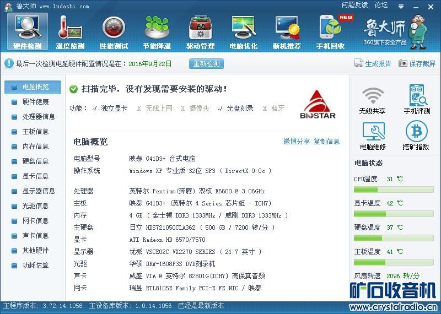Open the 论坛 forum link
The width and height of the screenshot is (441, 314).
tap(381, 5)
